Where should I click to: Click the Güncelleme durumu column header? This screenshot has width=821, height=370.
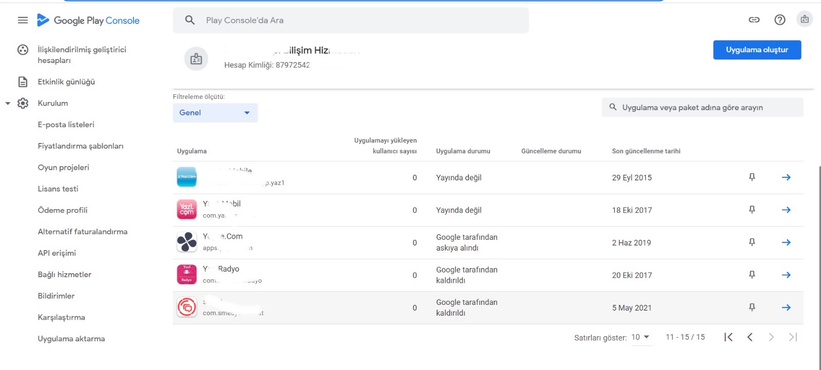point(551,151)
